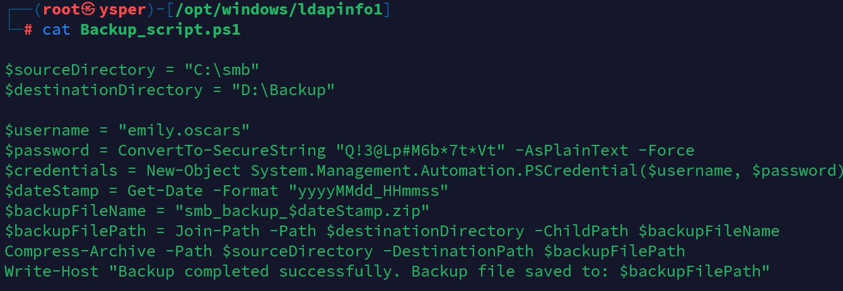843x291 pixels.
Task: Click the red hash prompt symbol
Action: click(x=28, y=30)
